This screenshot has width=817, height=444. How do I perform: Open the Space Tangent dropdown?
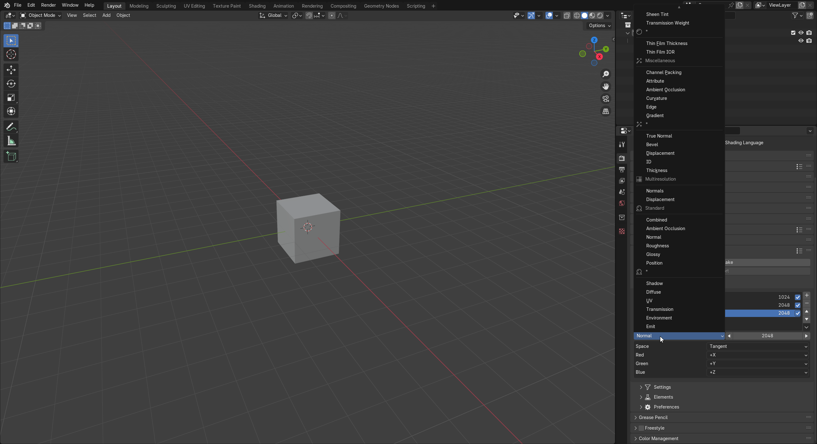click(x=758, y=346)
